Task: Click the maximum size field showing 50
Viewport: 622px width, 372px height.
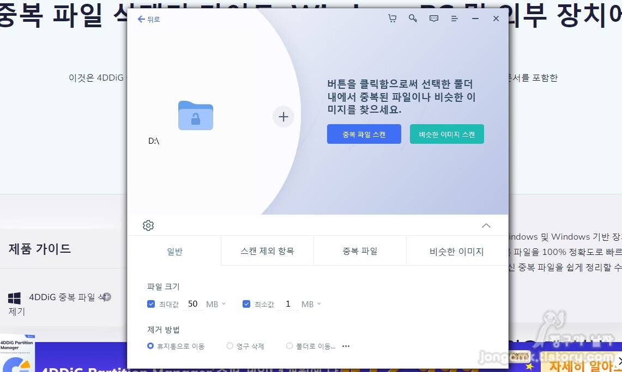Action: point(193,304)
